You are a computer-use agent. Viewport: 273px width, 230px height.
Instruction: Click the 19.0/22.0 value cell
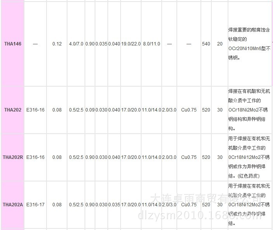(x=131, y=44)
